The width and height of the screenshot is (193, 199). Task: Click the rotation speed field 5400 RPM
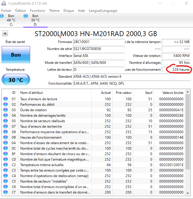click(x=176, y=56)
